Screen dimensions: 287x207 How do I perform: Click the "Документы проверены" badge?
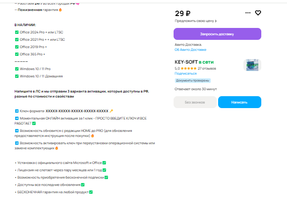192,80
